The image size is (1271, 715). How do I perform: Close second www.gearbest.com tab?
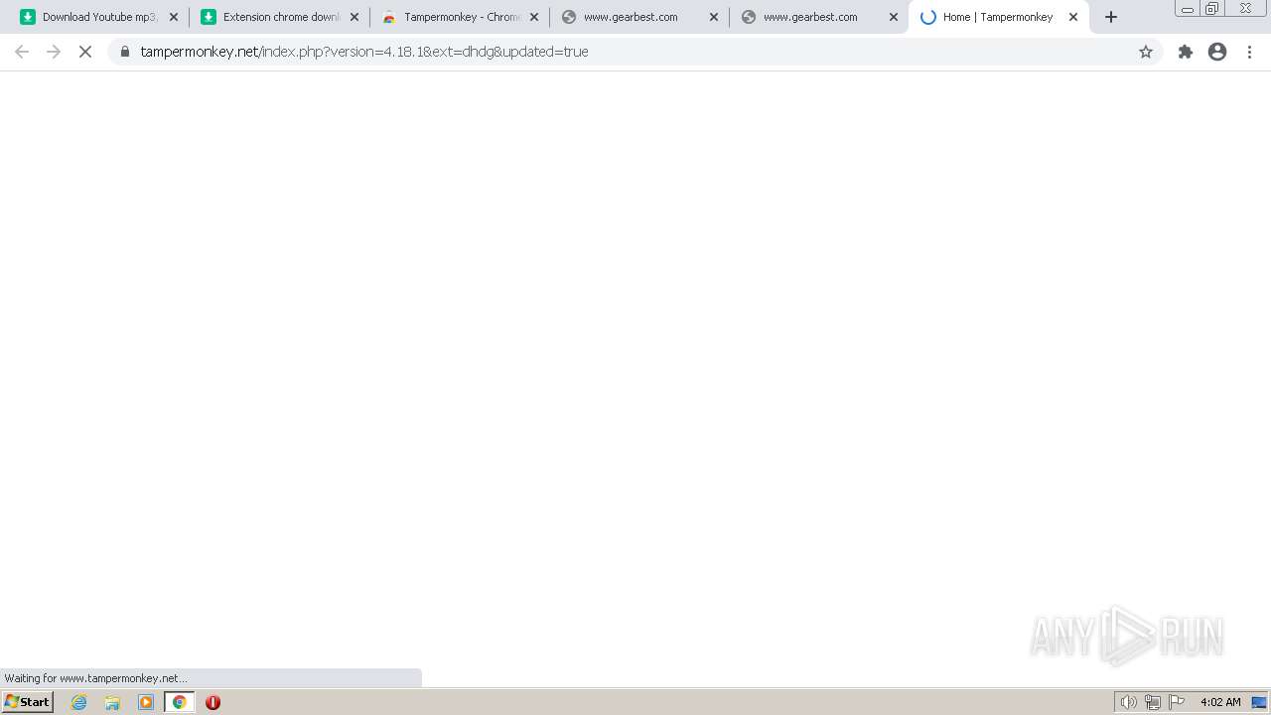pyautogui.click(x=894, y=17)
